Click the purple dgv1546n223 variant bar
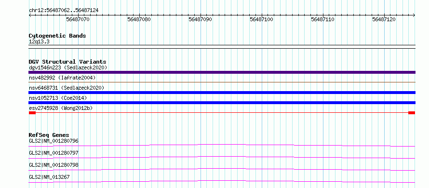This screenshot has height=188, width=429. click(x=222, y=72)
